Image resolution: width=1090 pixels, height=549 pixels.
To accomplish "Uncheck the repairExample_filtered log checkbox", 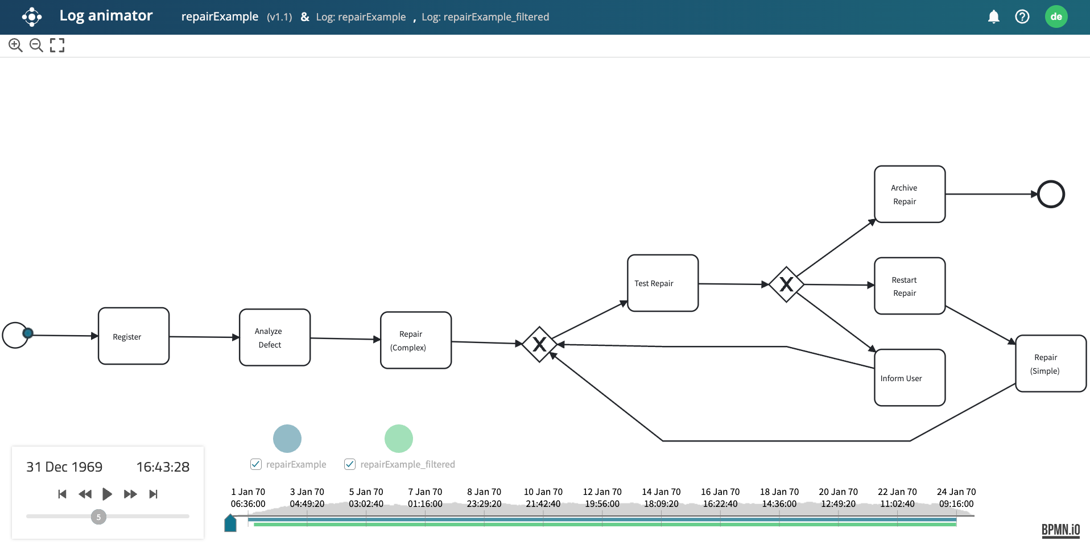I will tap(350, 464).
